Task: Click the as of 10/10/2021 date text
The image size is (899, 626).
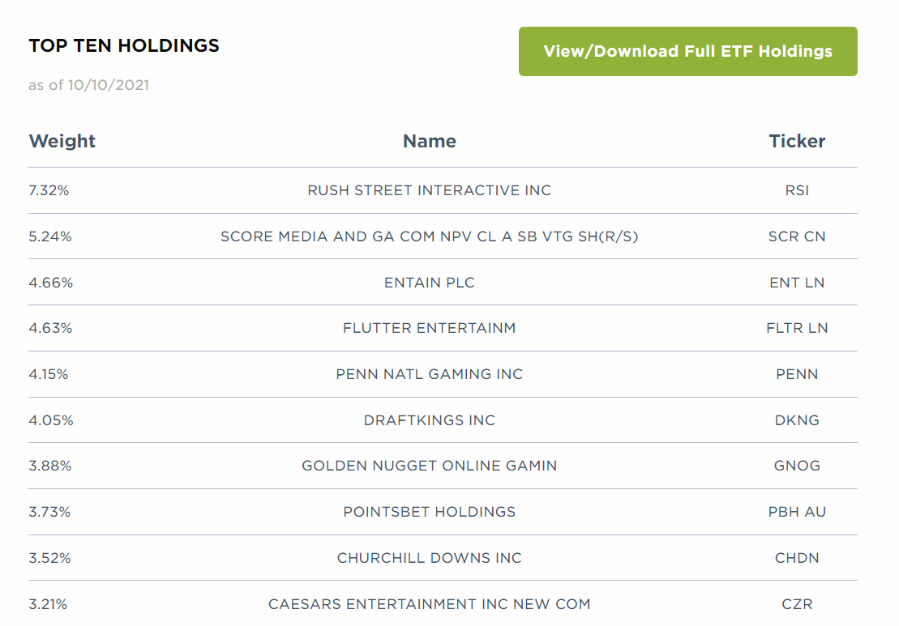Action: (x=88, y=85)
